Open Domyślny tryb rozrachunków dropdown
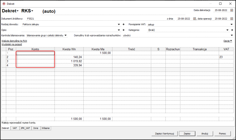The image size is (236, 140). (x=232, y=36)
